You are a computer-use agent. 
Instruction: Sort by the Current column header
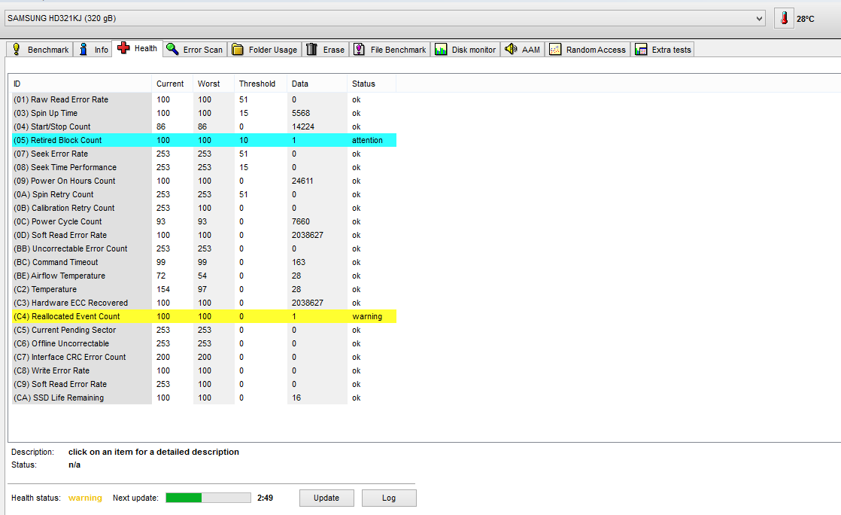click(172, 84)
